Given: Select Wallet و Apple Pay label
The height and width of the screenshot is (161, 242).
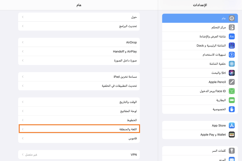Looking at the screenshot, I should click(x=213, y=135).
